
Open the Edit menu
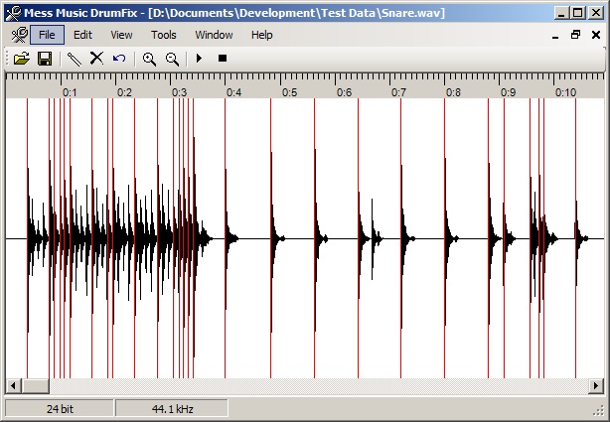(x=82, y=35)
